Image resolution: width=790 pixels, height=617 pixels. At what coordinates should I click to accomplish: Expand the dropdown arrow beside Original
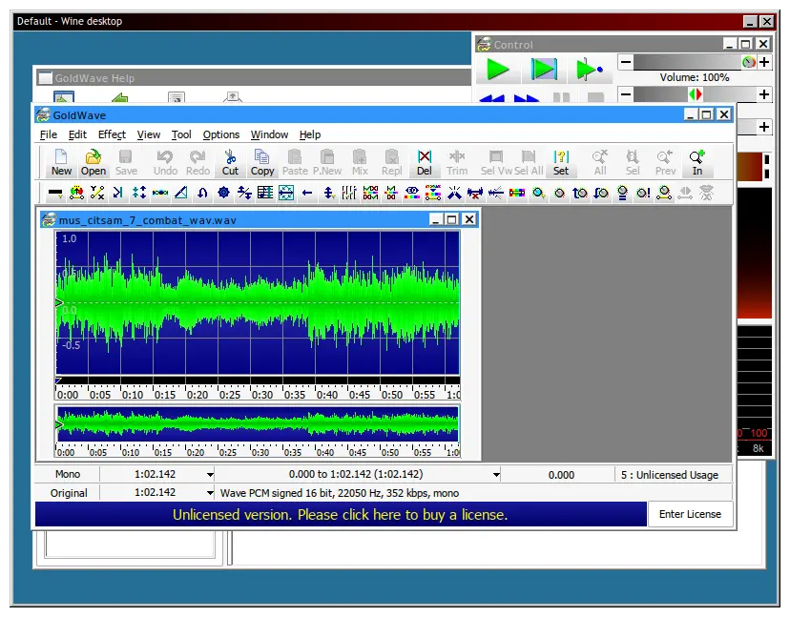click(x=210, y=493)
